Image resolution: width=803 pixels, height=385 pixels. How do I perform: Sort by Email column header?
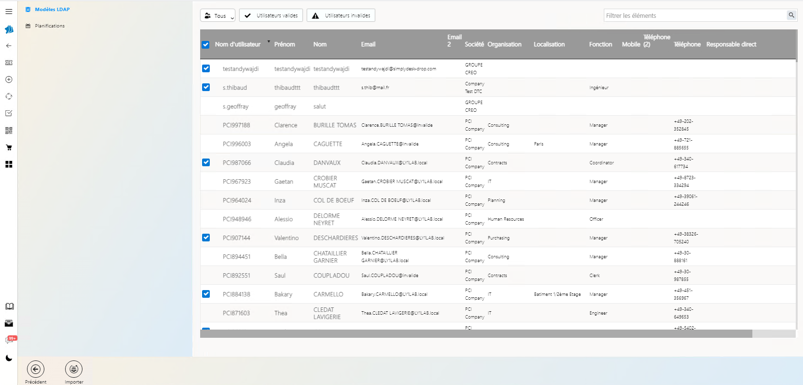(x=368, y=44)
